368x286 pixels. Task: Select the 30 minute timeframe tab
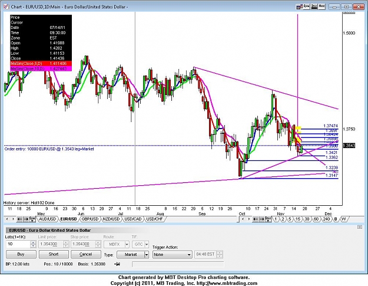pos(307,219)
